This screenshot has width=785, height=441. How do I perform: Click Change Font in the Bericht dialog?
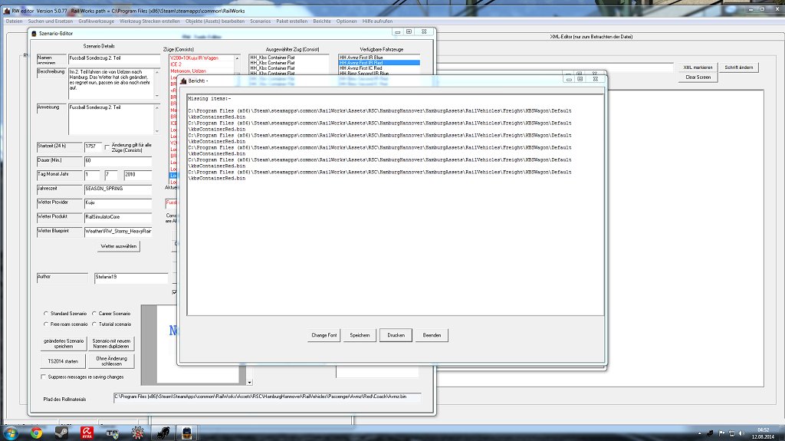324,335
